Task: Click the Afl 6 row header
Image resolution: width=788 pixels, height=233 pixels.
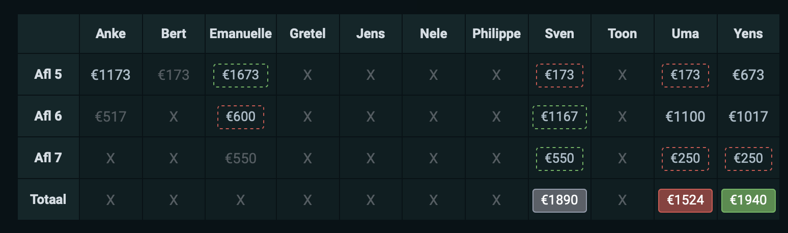Action: (48, 116)
